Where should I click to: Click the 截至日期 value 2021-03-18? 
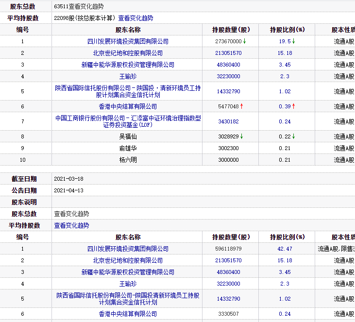pyautogui.click(x=68, y=179)
